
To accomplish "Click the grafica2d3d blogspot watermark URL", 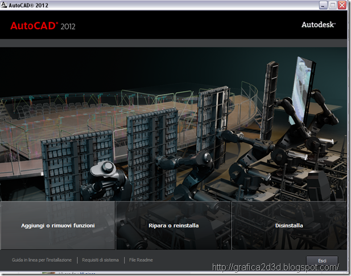I will click(x=275, y=267).
